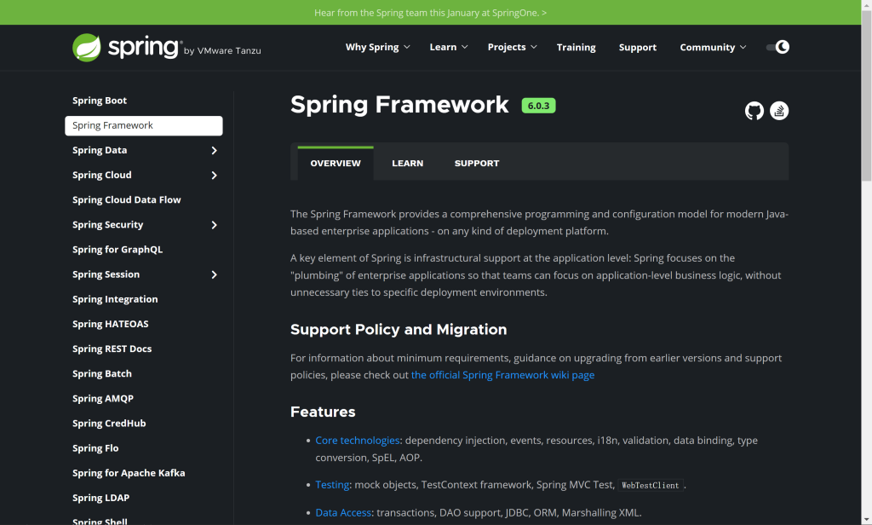Image resolution: width=872 pixels, height=525 pixels.
Task: Go to Training in top navigation
Action: click(577, 48)
